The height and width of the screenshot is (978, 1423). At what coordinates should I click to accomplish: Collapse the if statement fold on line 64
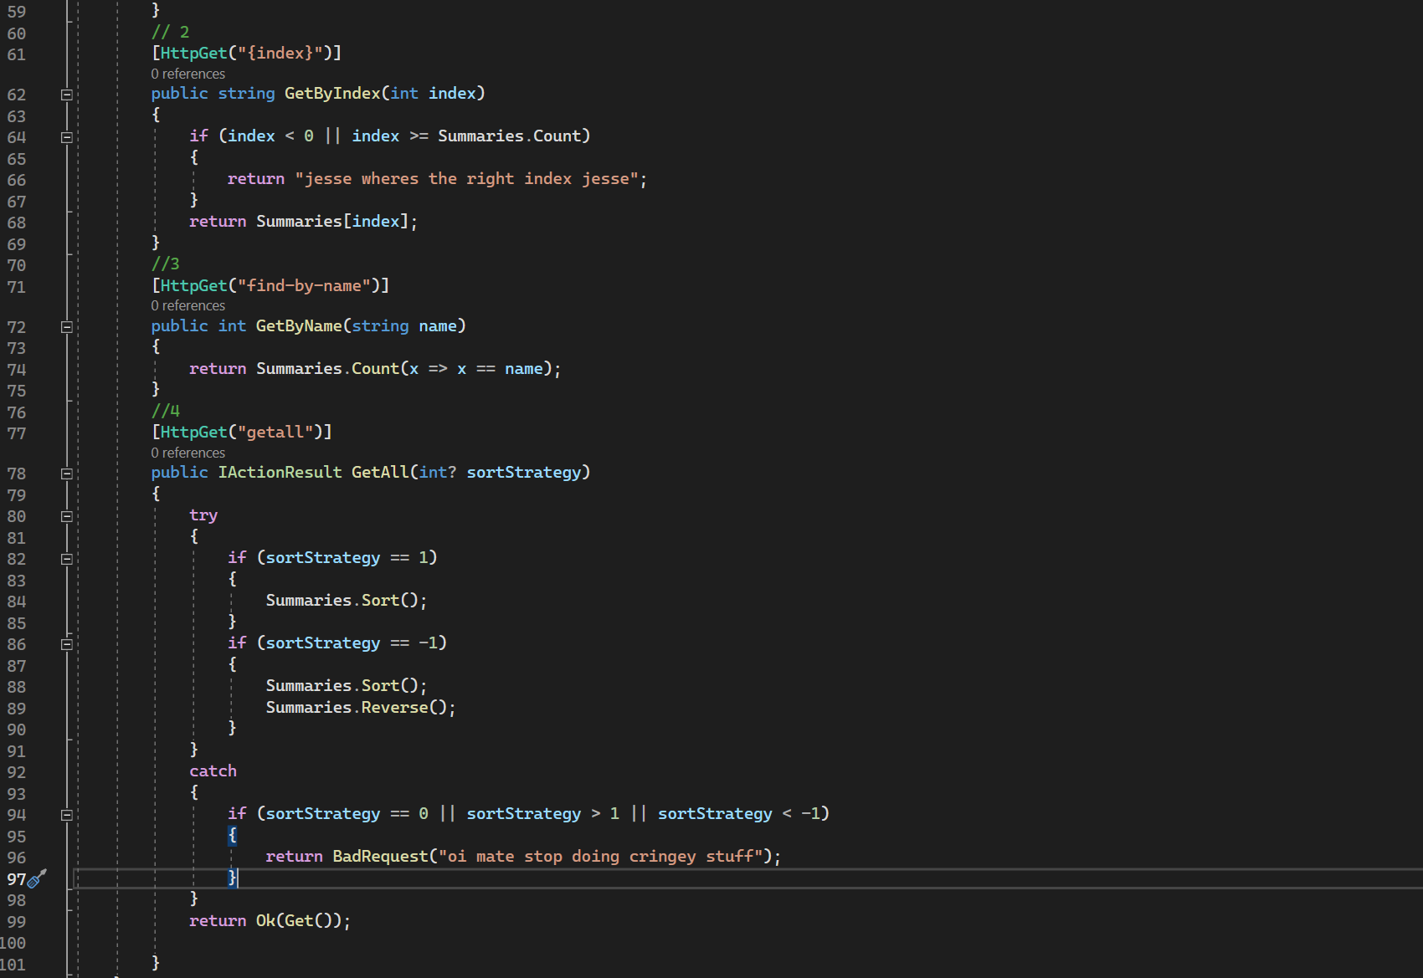66,136
